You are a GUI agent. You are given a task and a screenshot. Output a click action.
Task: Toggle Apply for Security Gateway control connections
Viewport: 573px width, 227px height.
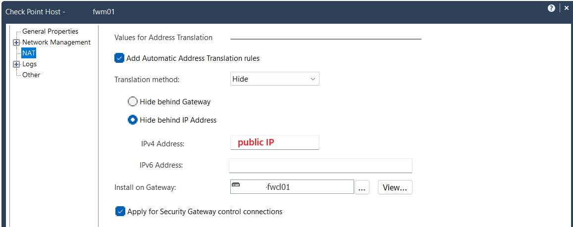coord(120,211)
